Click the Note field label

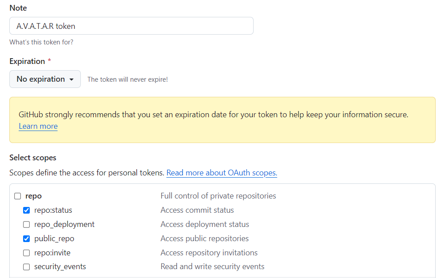point(18,8)
